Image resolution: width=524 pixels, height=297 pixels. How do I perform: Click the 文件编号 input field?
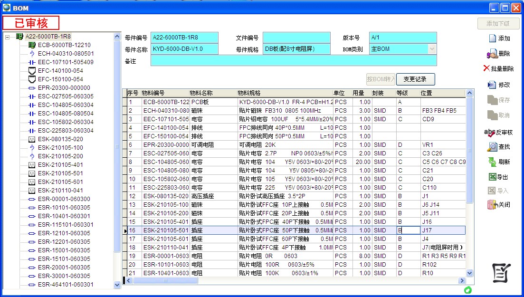coord(296,38)
